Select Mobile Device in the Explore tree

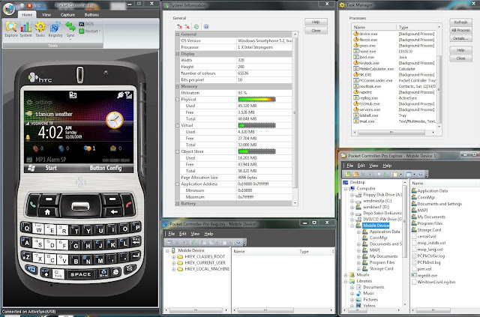pos(376,226)
